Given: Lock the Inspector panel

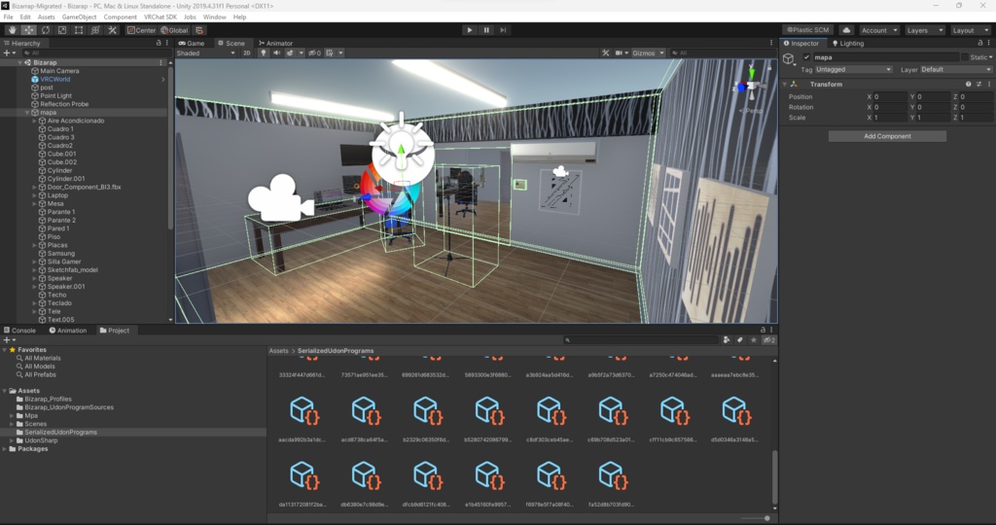Looking at the screenshot, I should point(980,43).
